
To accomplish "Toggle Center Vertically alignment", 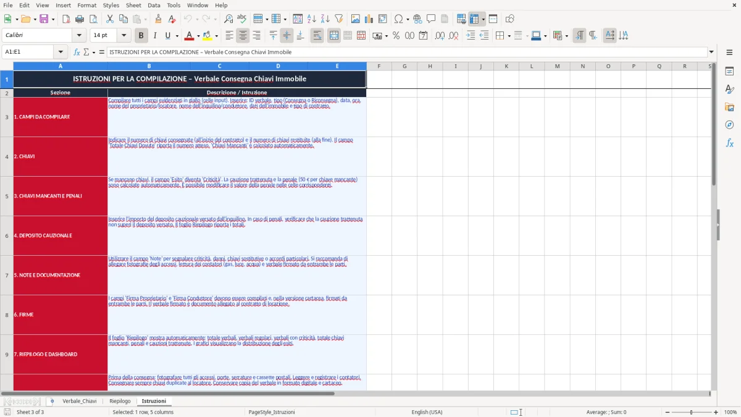I will pos(287,36).
